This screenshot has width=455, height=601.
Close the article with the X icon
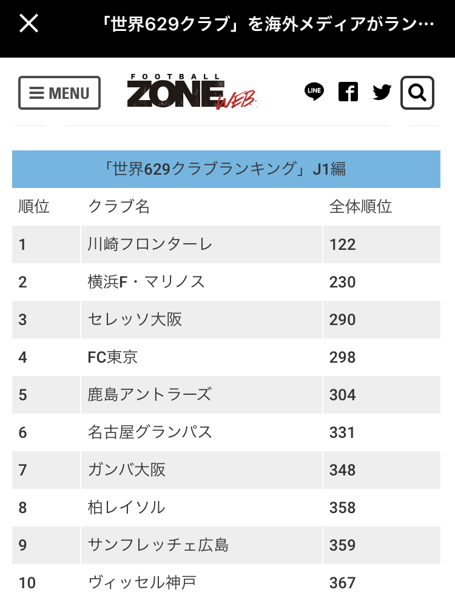pos(29,24)
